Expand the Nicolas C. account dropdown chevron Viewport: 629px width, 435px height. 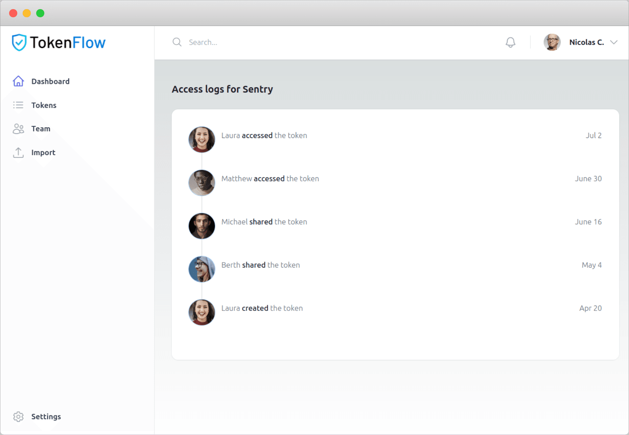point(614,42)
